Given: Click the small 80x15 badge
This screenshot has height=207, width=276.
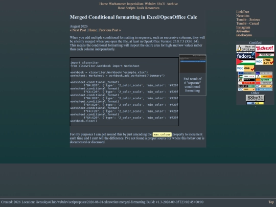Looking at the screenshot, I should click(x=255, y=103).
